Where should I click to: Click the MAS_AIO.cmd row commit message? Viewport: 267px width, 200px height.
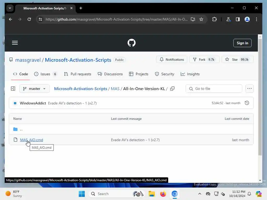[135, 140]
